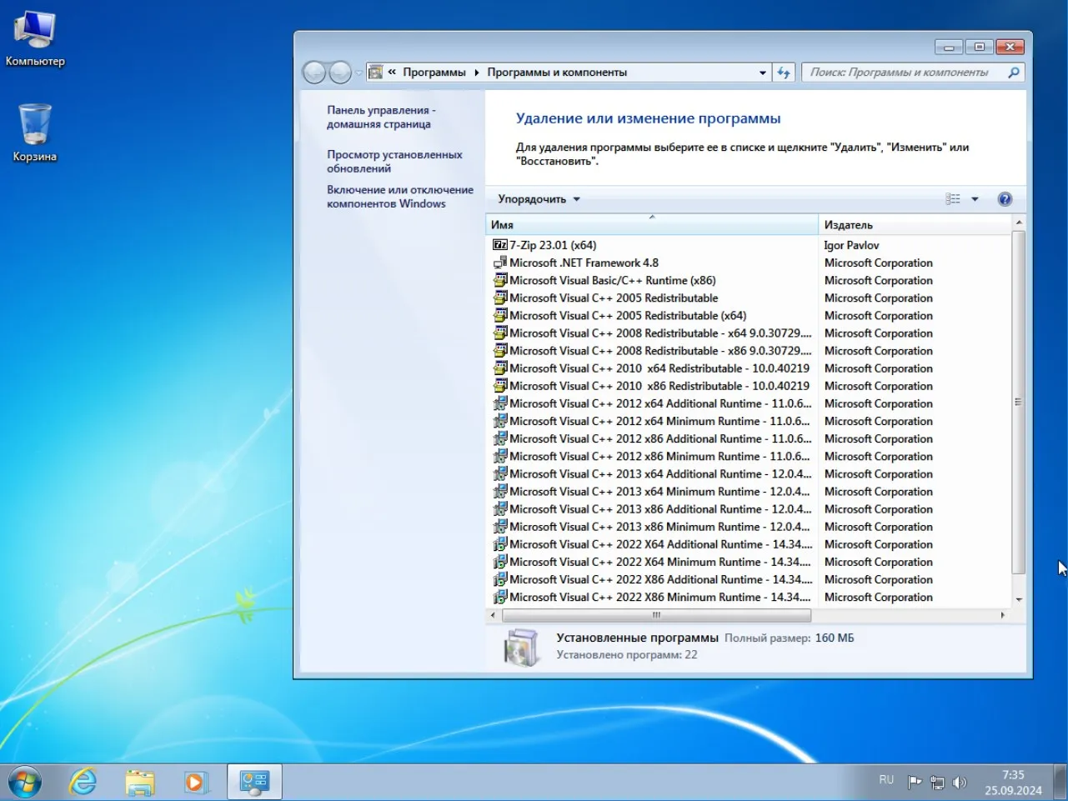
Task: Select Visual C++ 2022 X64 Minimum Runtime row
Action: point(748,562)
